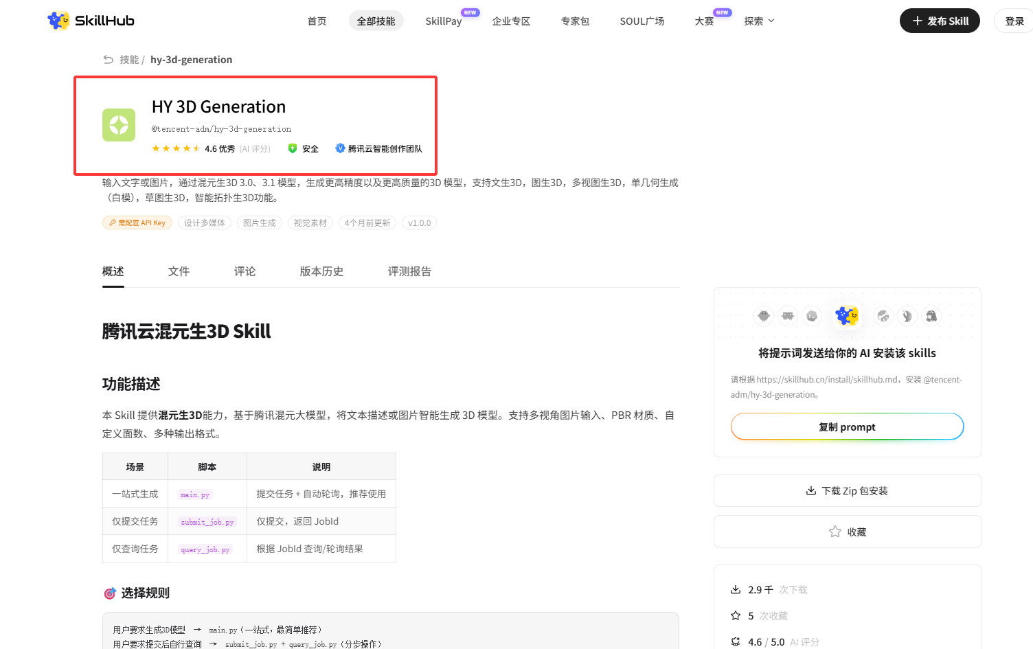Screen dimensions: 1033x649
Task: Select the striped ball AI agent icon
Action: point(883,316)
